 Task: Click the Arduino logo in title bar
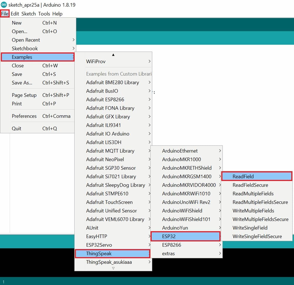coord(4,5)
